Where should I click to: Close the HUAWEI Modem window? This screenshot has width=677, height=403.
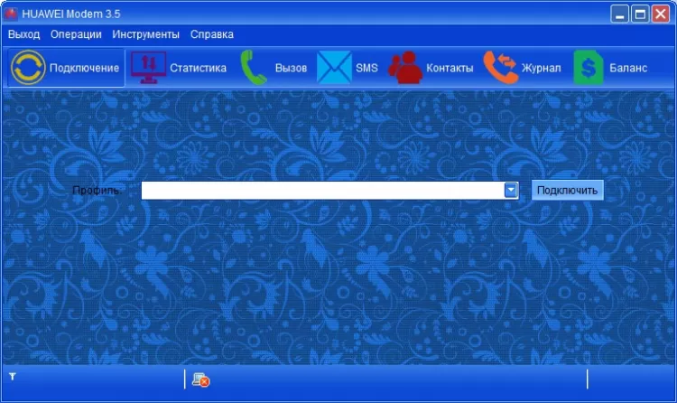point(661,14)
